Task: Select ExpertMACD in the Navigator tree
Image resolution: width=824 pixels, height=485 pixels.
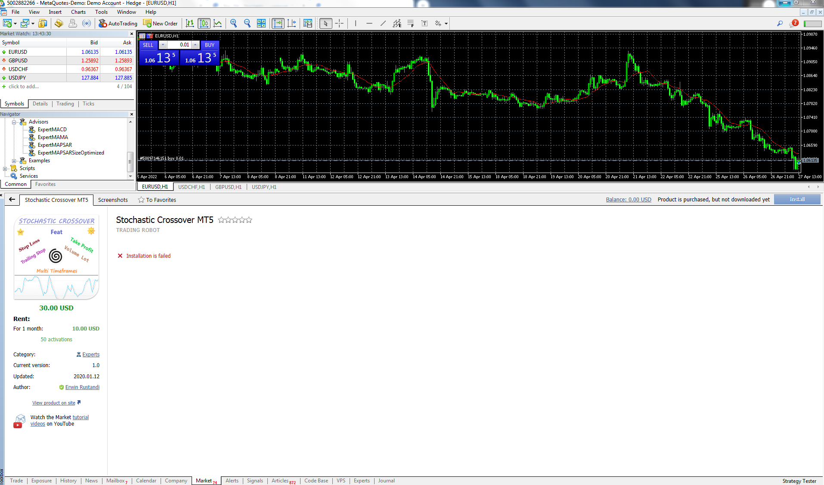Action: (52, 130)
